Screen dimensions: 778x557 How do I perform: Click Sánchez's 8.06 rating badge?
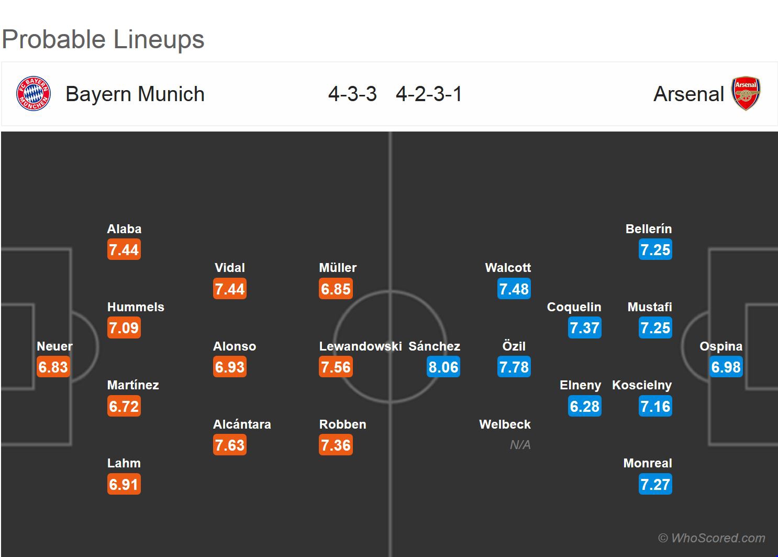click(443, 367)
